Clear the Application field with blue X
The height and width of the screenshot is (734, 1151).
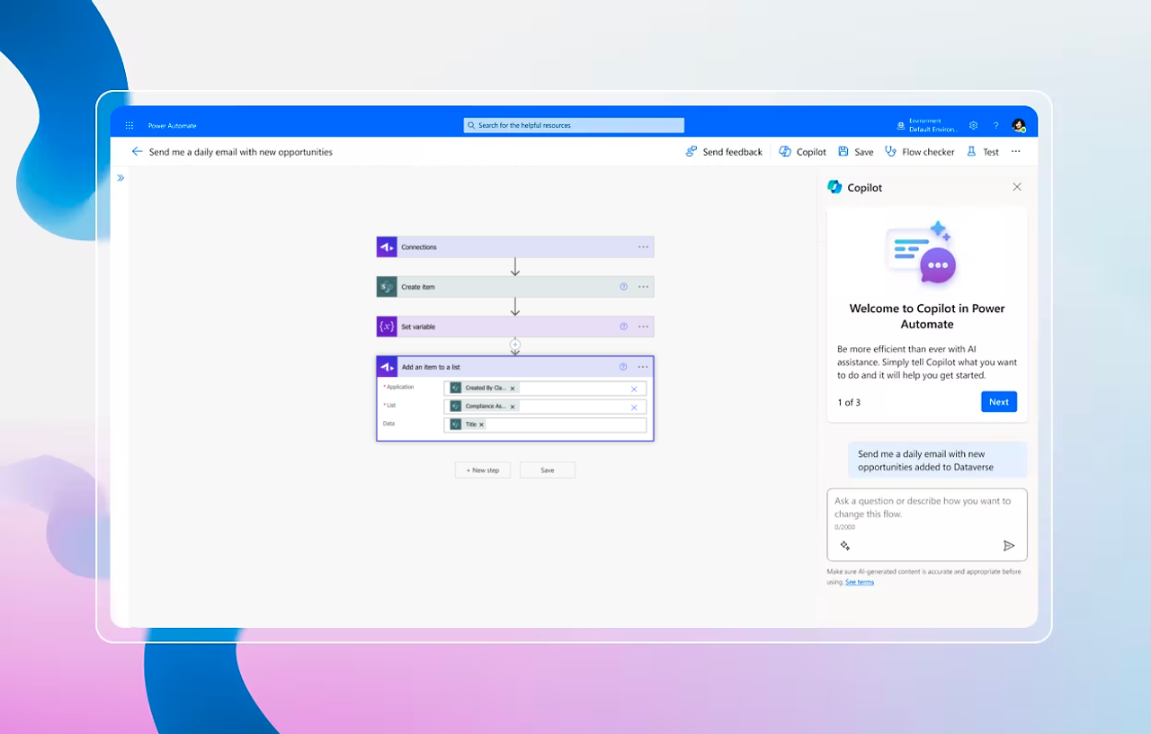click(634, 389)
